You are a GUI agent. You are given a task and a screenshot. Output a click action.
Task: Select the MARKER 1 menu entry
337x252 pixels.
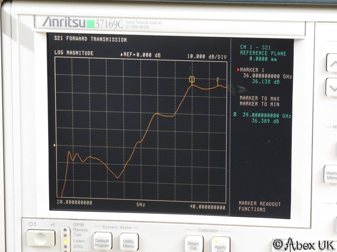click(252, 70)
